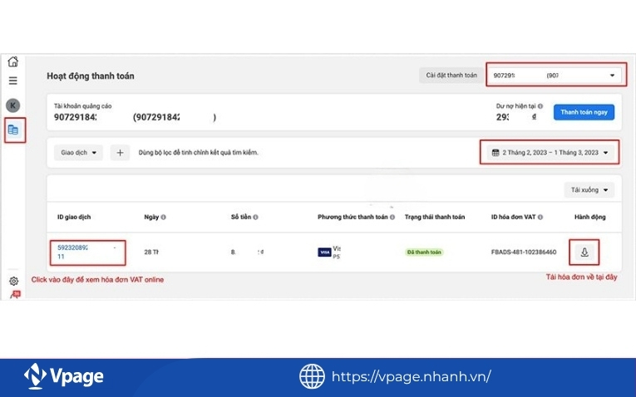Open settings gear in sidebar
The height and width of the screenshot is (397, 636).
[13, 281]
